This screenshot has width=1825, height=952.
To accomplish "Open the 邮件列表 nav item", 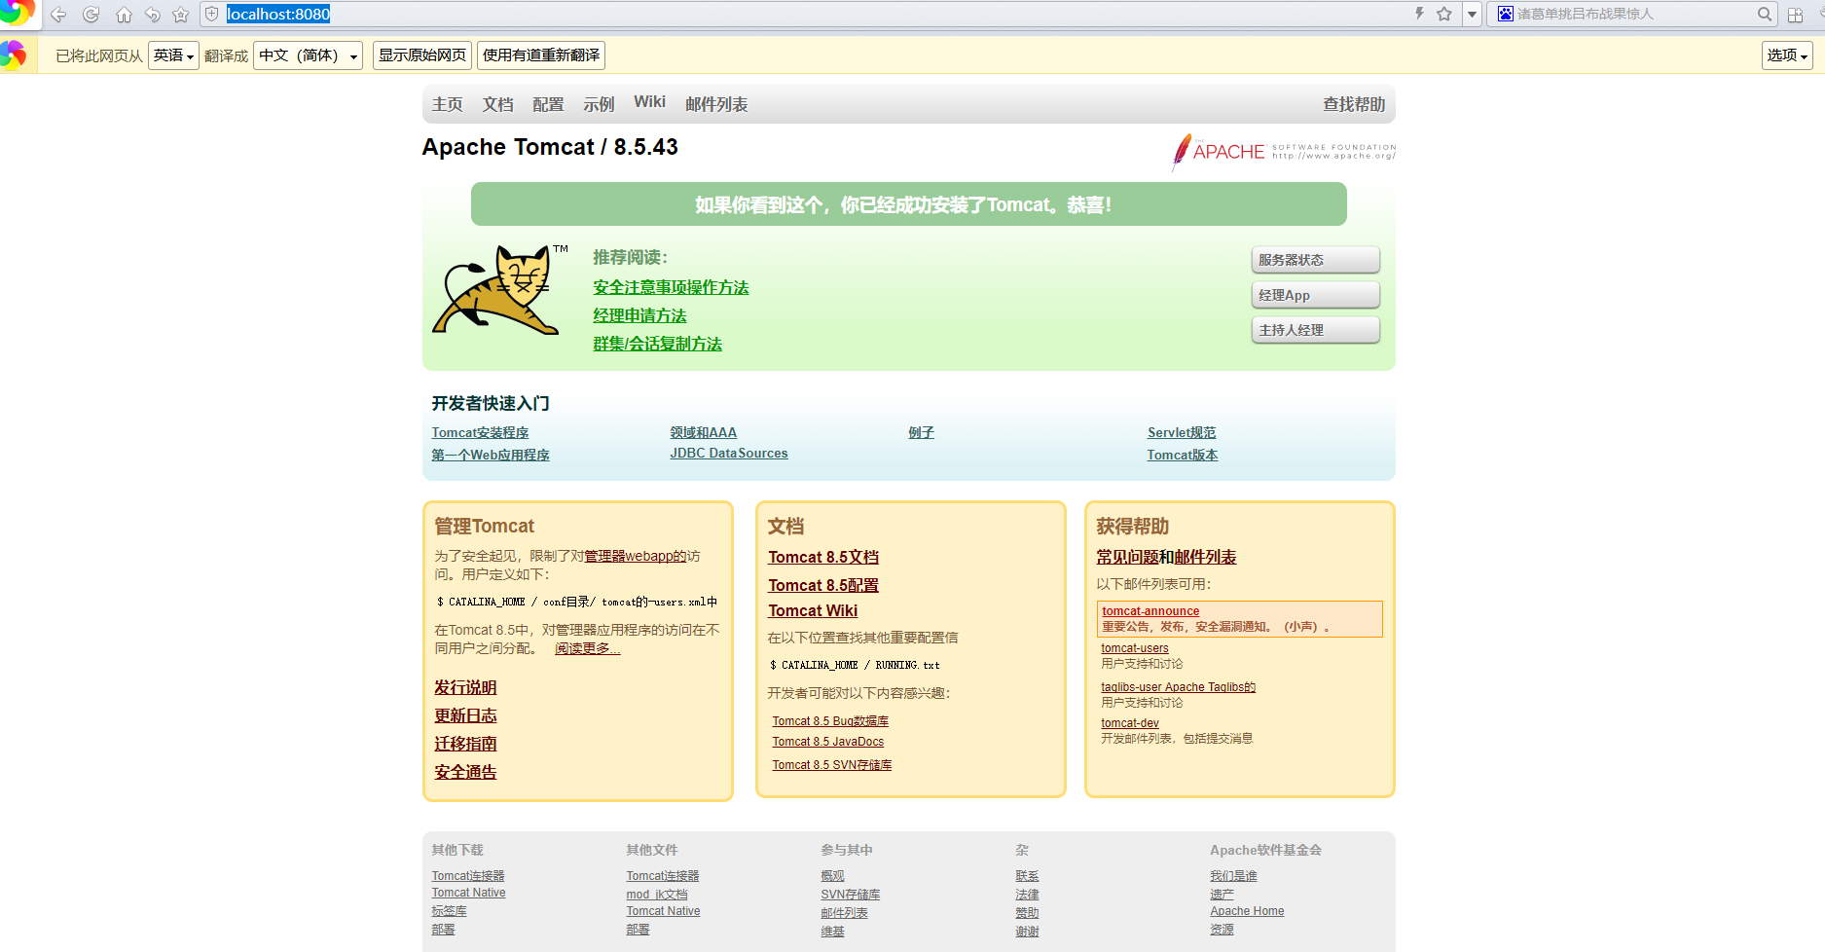I will (x=716, y=104).
